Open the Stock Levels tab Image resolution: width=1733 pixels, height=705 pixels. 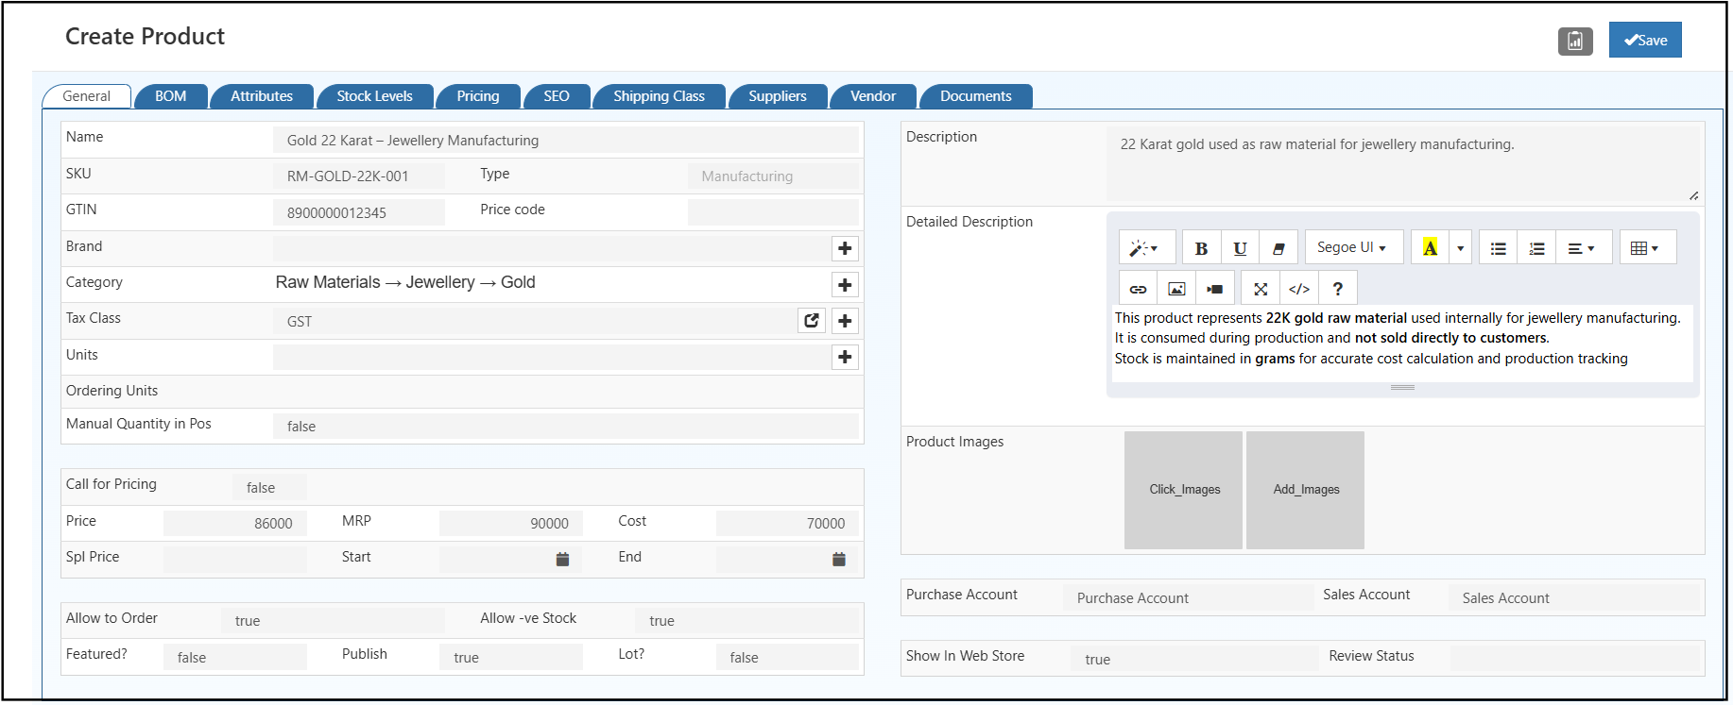(374, 96)
